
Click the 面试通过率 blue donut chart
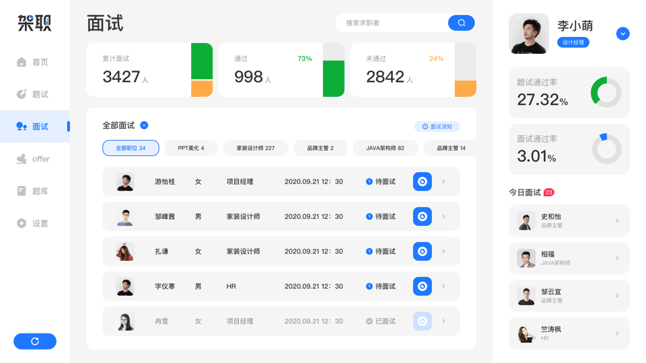coord(606,149)
